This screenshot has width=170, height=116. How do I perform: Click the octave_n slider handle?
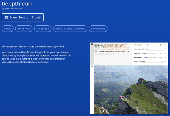148,45
